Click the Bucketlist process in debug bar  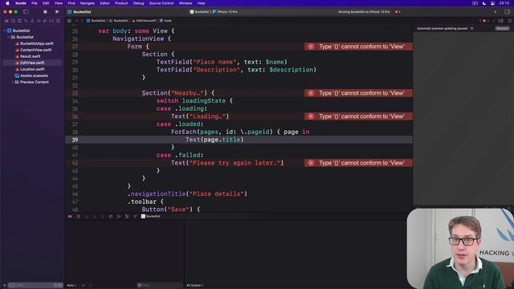(151, 217)
